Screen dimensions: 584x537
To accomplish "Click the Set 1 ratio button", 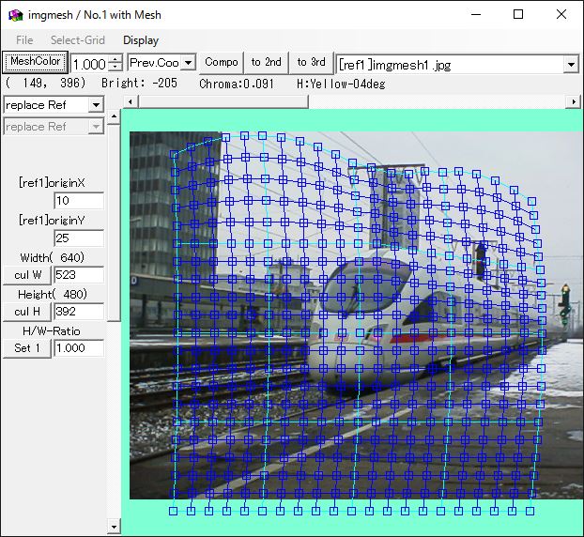I will (26, 348).
